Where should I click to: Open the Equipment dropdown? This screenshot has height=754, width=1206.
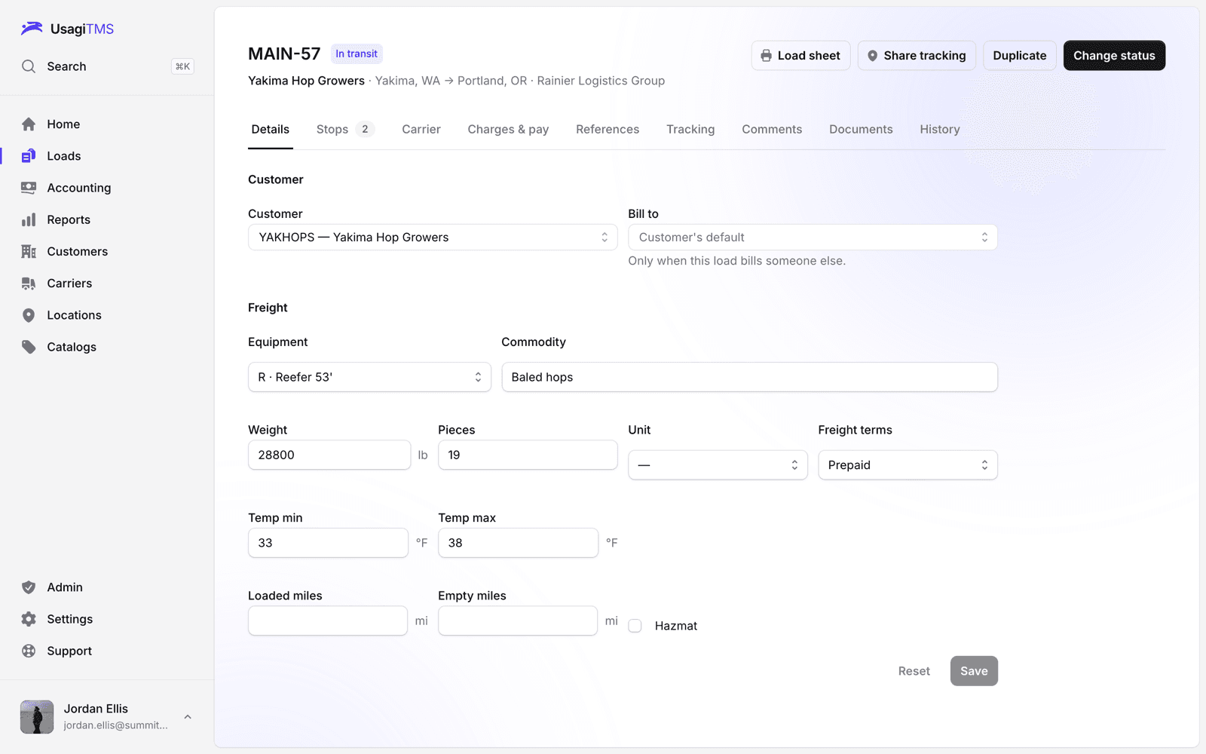[x=369, y=377]
